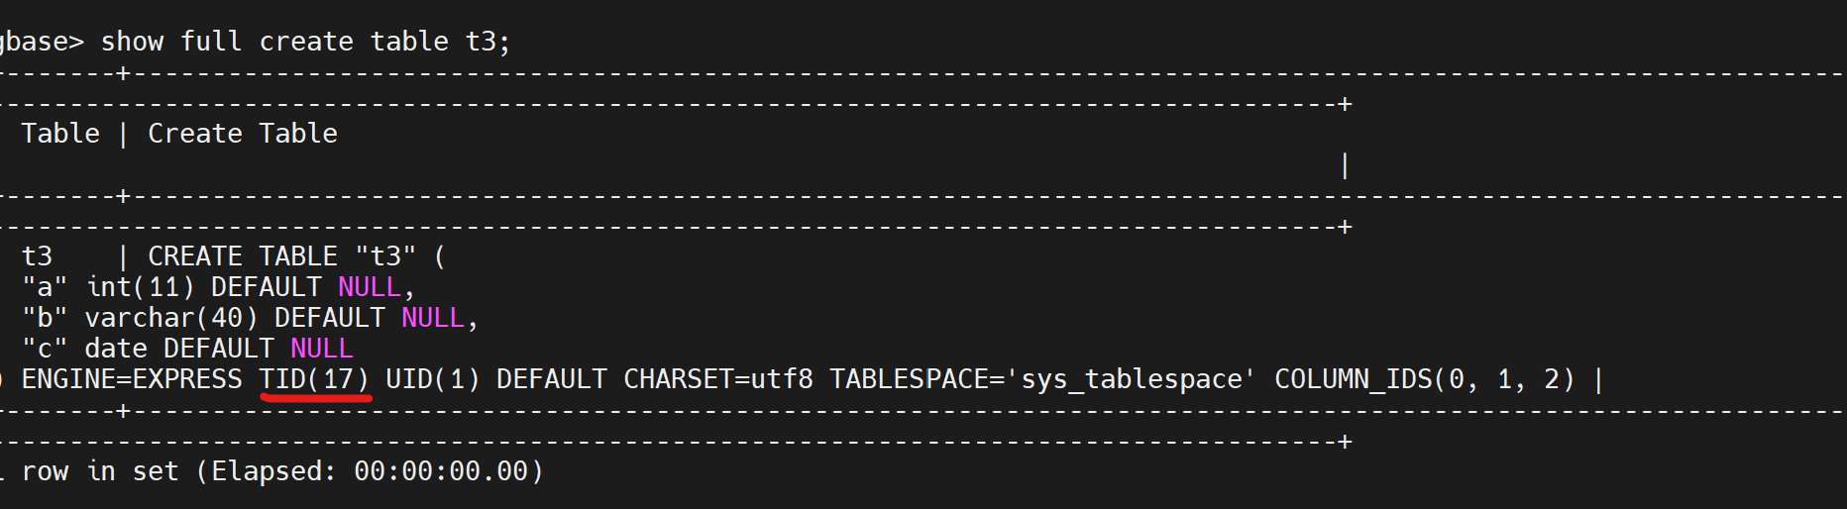Click the "show full create table t3;" command
This screenshot has height=509, width=1847.
coord(305,42)
